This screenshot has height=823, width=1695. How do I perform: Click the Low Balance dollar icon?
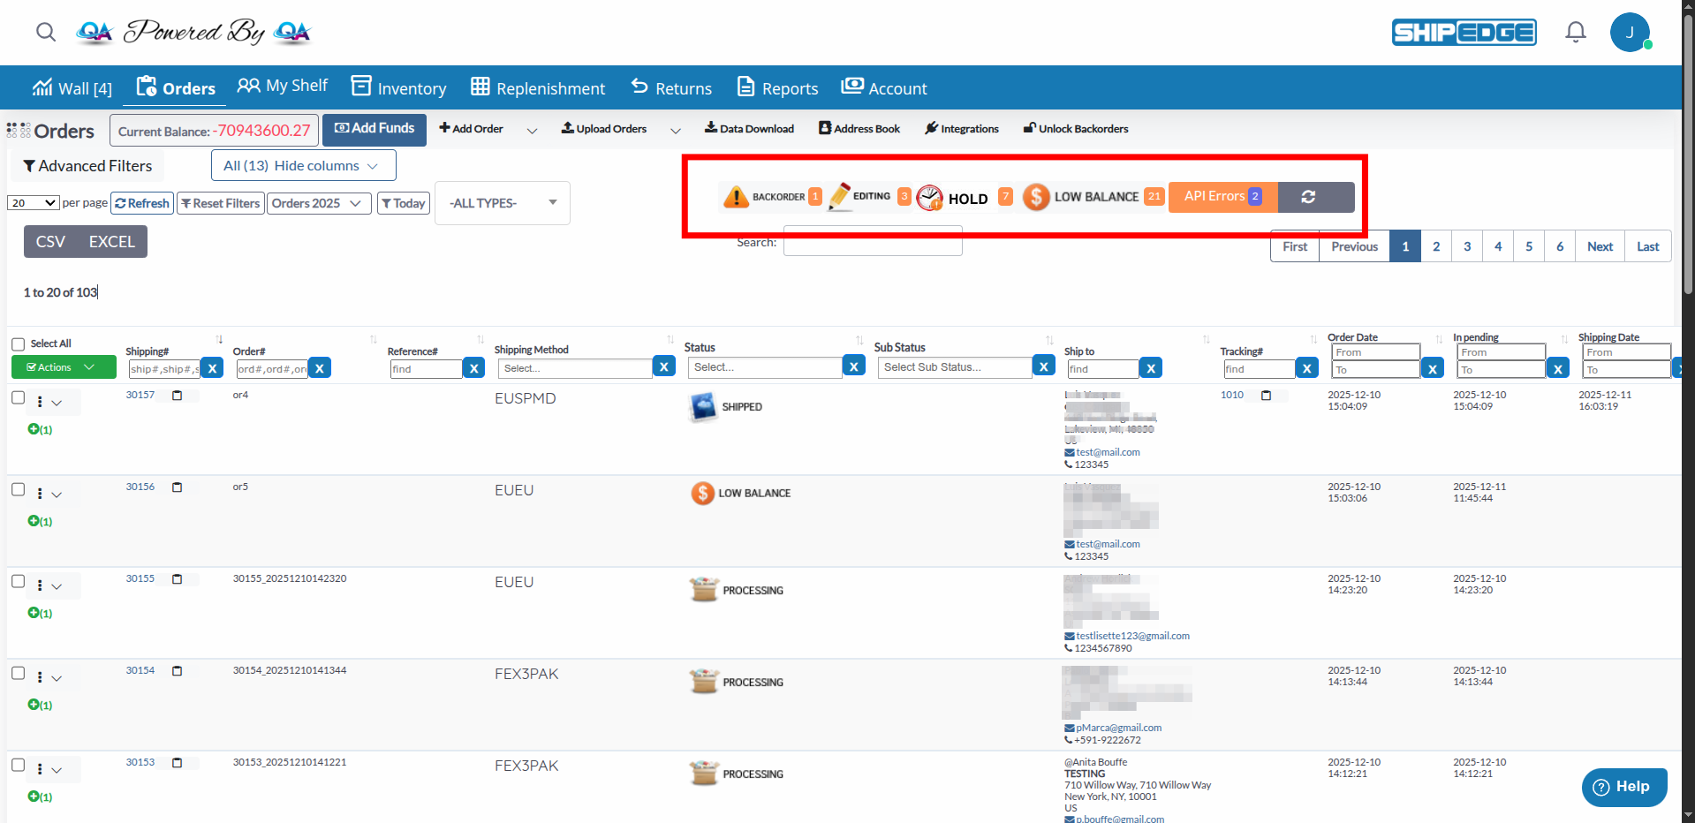(x=1036, y=197)
